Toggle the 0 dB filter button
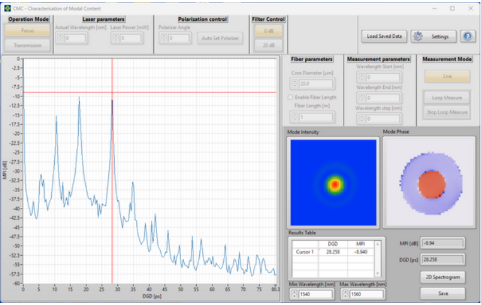Viewport: 481px width, 305px height. point(268,31)
